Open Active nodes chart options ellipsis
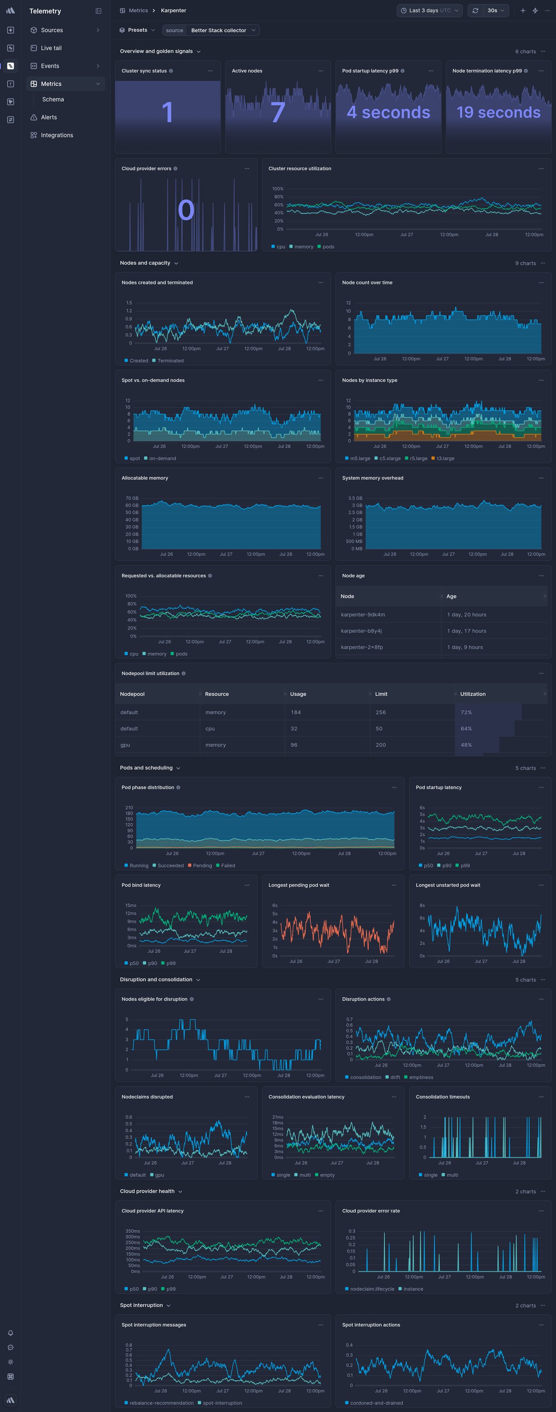Viewport: 556px width, 1412px height. pos(320,71)
